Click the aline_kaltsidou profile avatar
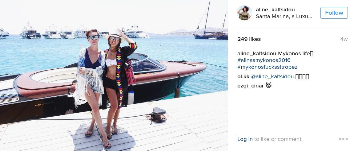The height and width of the screenshot is (151, 350). 244,13
